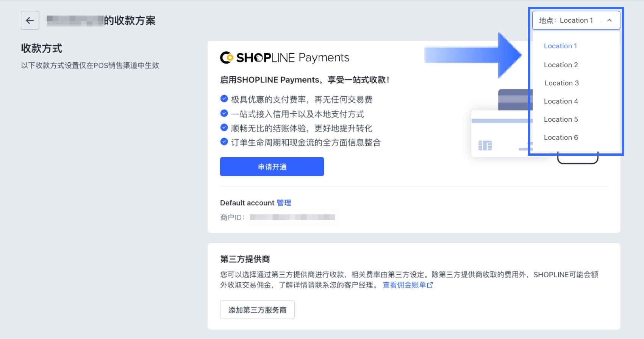Click the back arrow icon

pos(30,20)
